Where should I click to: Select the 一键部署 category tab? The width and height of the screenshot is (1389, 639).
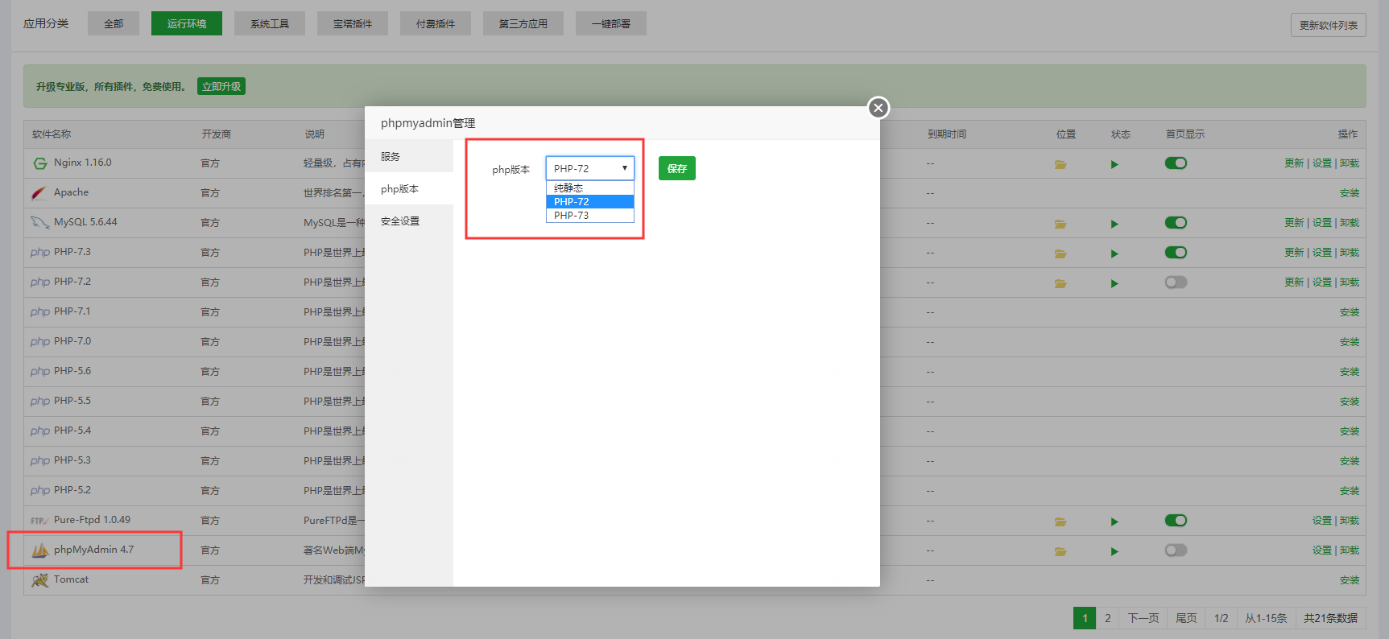611,23
